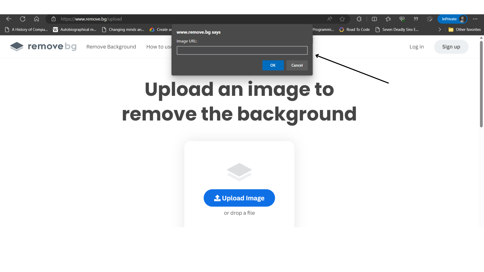Screen dimensions: 484x272
Task: Click the Log in link
Action: pyautogui.click(x=416, y=47)
